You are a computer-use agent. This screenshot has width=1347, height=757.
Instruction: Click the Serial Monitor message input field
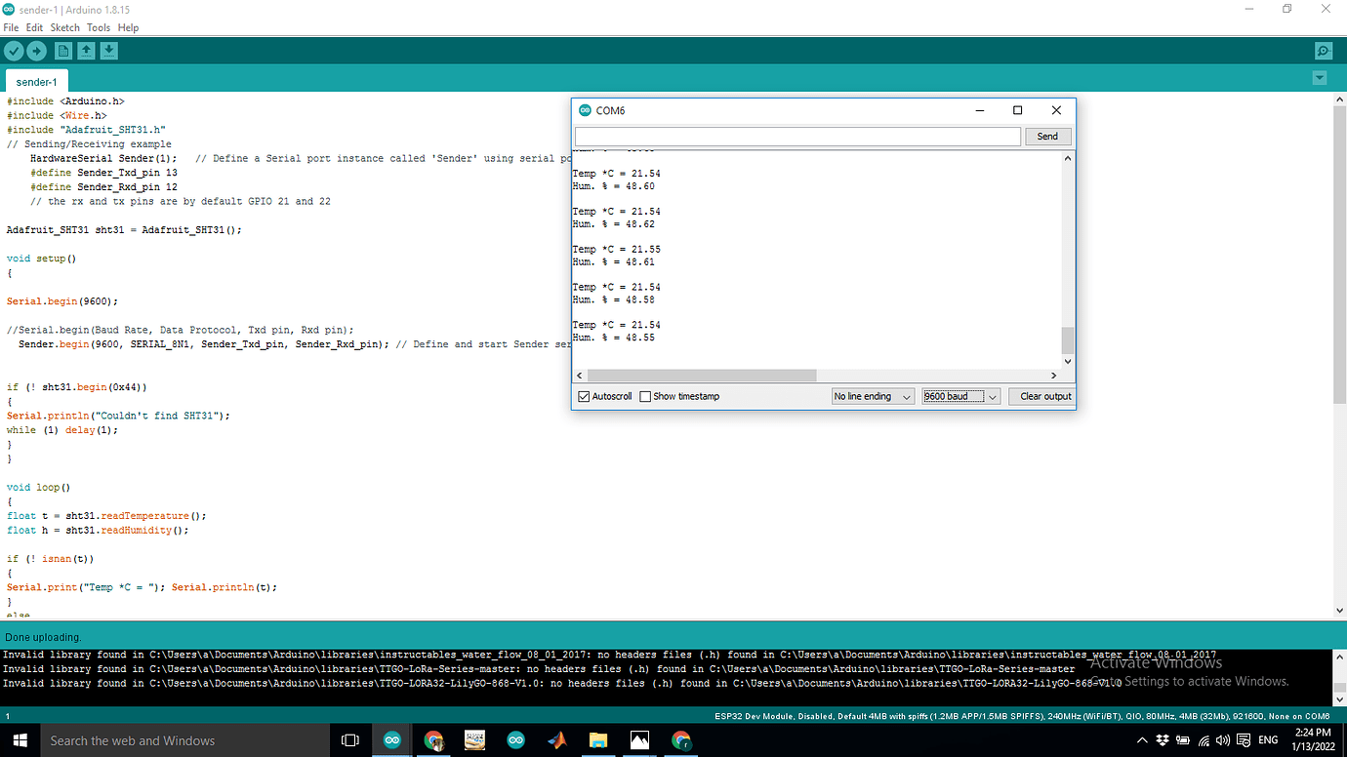tap(797, 136)
